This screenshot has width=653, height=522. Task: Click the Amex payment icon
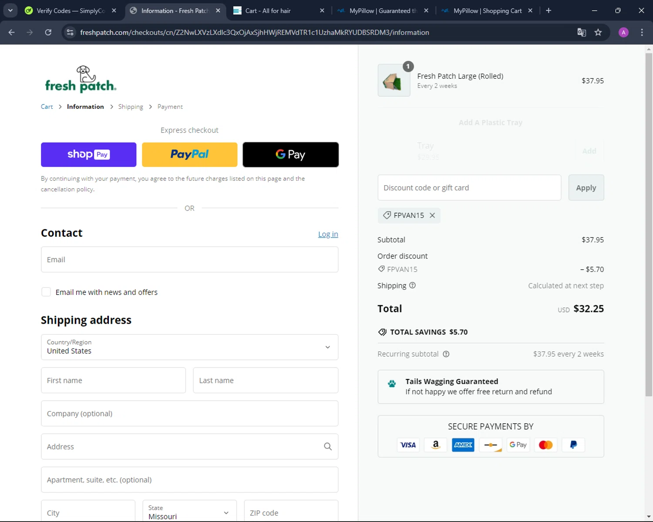pyautogui.click(x=463, y=445)
